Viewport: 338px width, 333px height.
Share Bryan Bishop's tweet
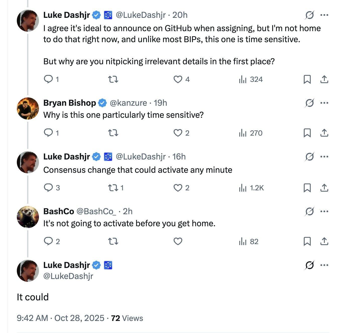pos(324,133)
